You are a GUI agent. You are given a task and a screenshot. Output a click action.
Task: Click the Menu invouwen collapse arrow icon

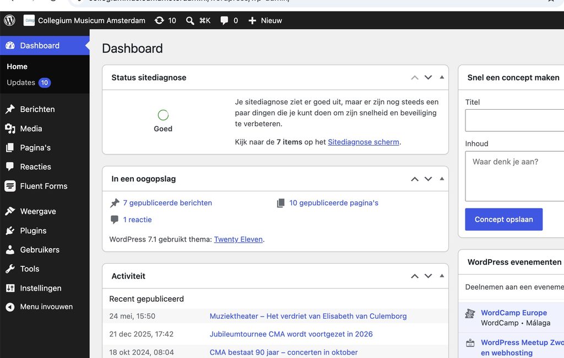pos(10,307)
